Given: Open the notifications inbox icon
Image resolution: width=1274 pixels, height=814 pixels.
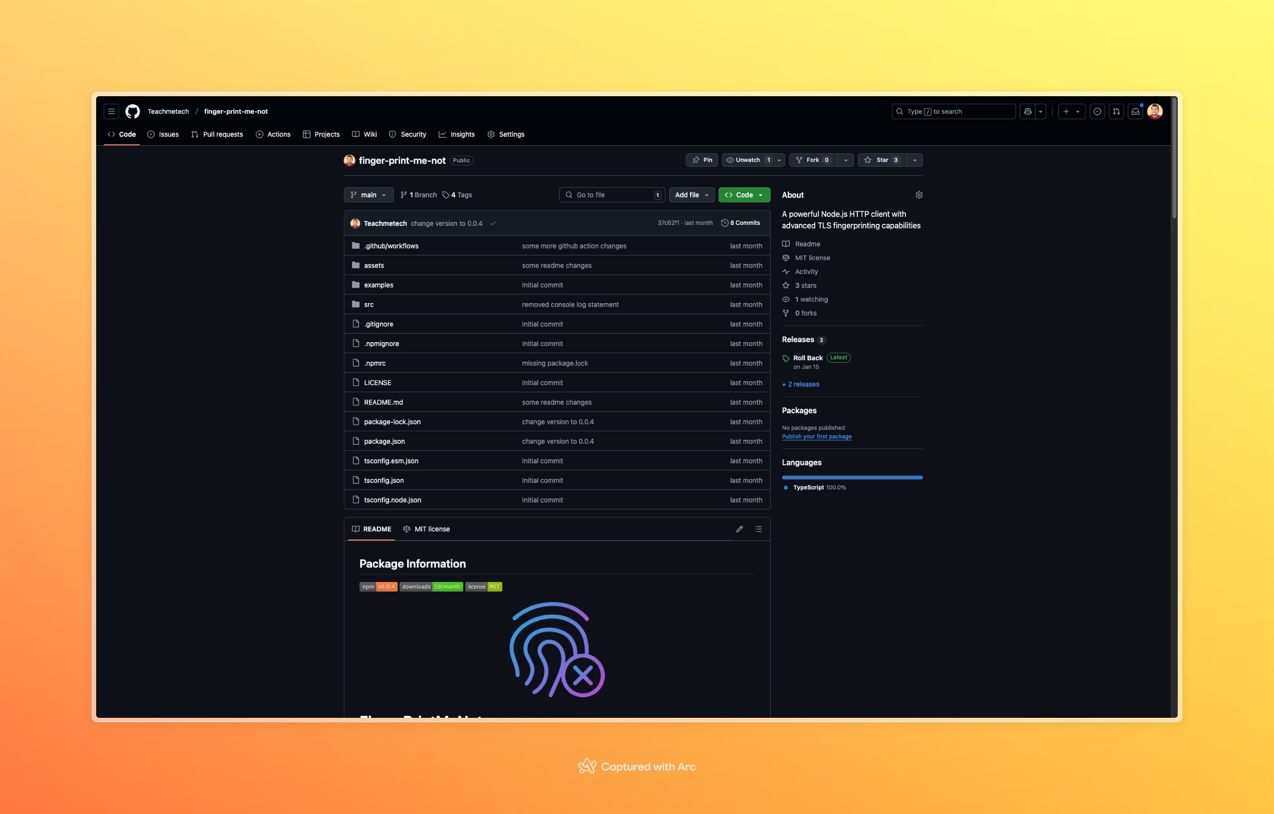Looking at the screenshot, I should point(1135,111).
